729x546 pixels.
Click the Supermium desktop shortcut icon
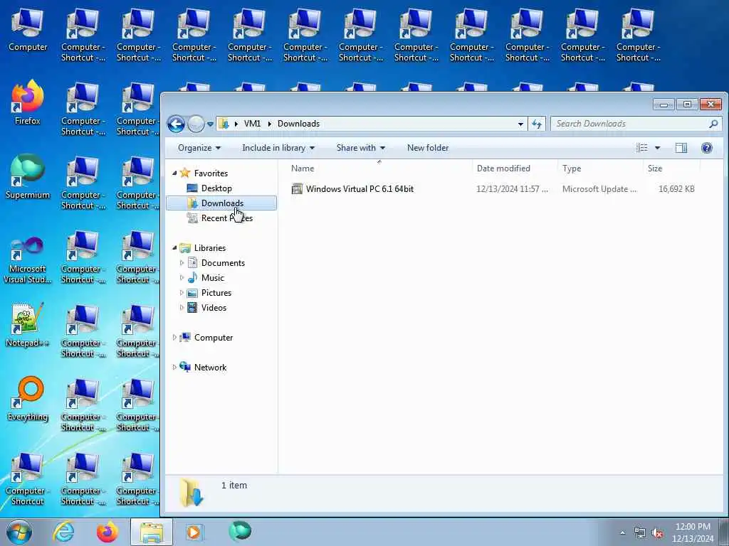click(x=28, y=170)
